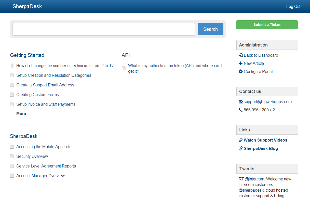This screenshot has width=310, height=200.
Task: Click the document icon beside Security Overview
Action: [x=12, y=156]
